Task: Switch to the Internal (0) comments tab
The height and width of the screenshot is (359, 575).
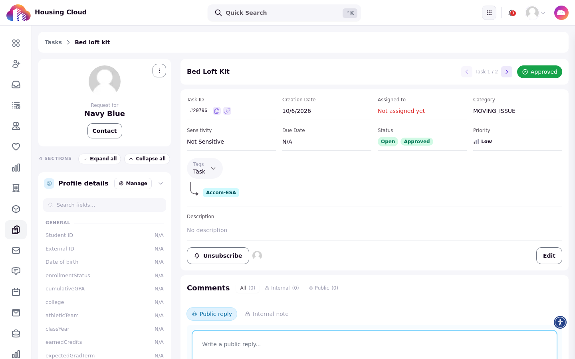Action: pos(282,288)
